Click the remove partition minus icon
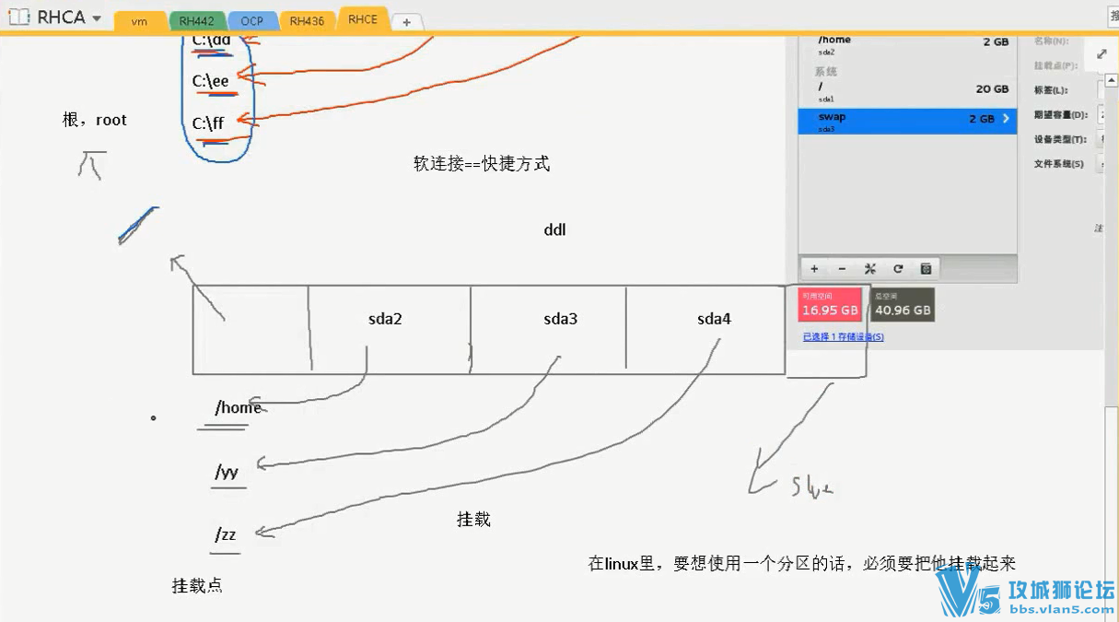This screenshot has width=1119, height=622. 842,269
